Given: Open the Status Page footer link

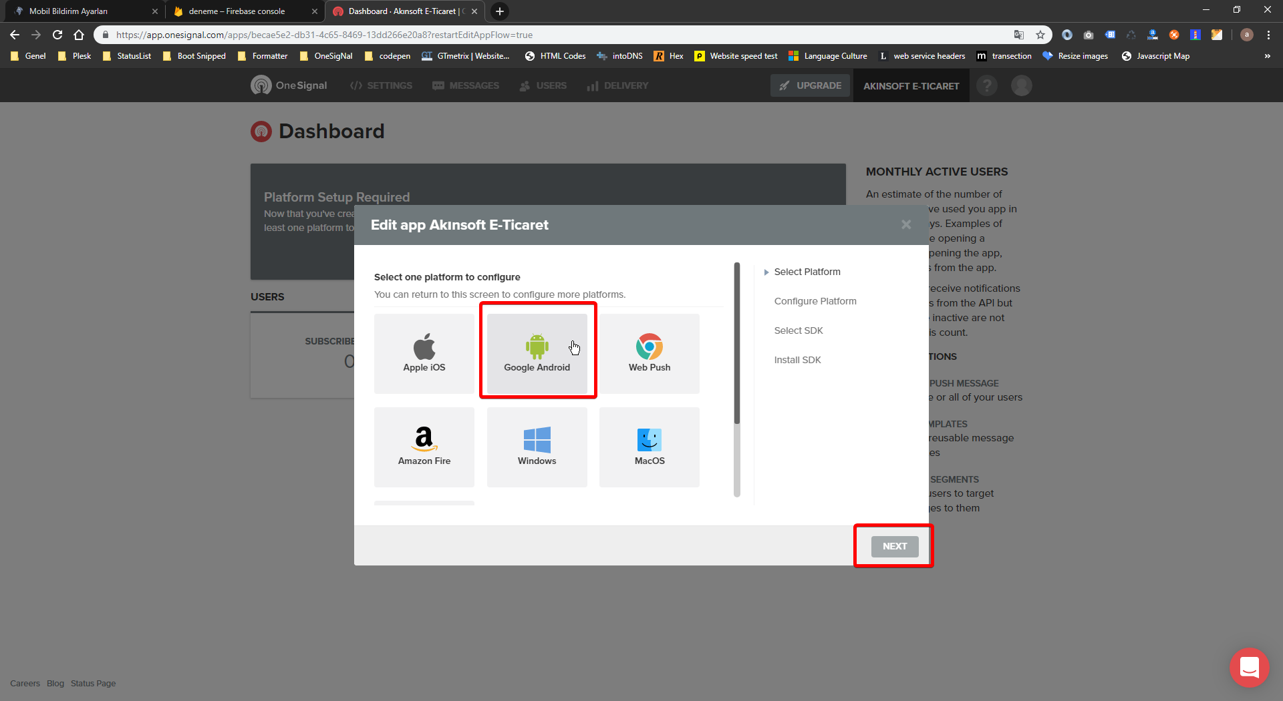Looking at the screenshot, I should point(93,683).
